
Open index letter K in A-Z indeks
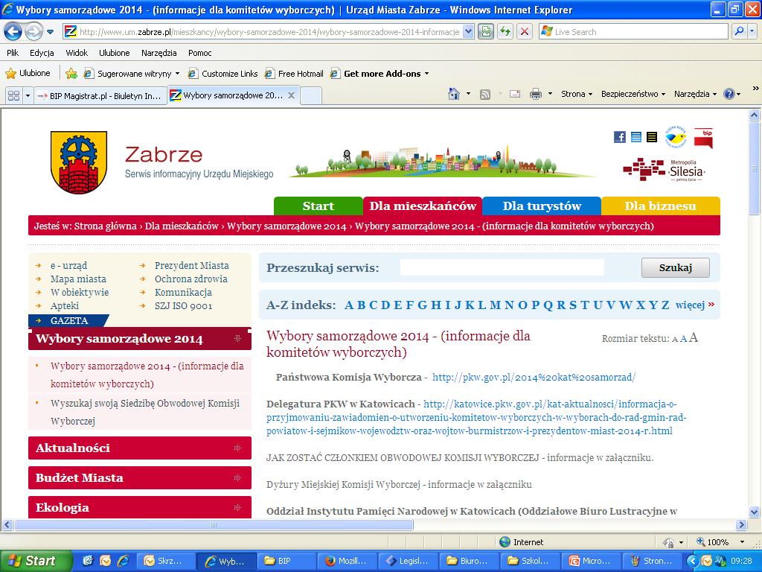[470, 305]
